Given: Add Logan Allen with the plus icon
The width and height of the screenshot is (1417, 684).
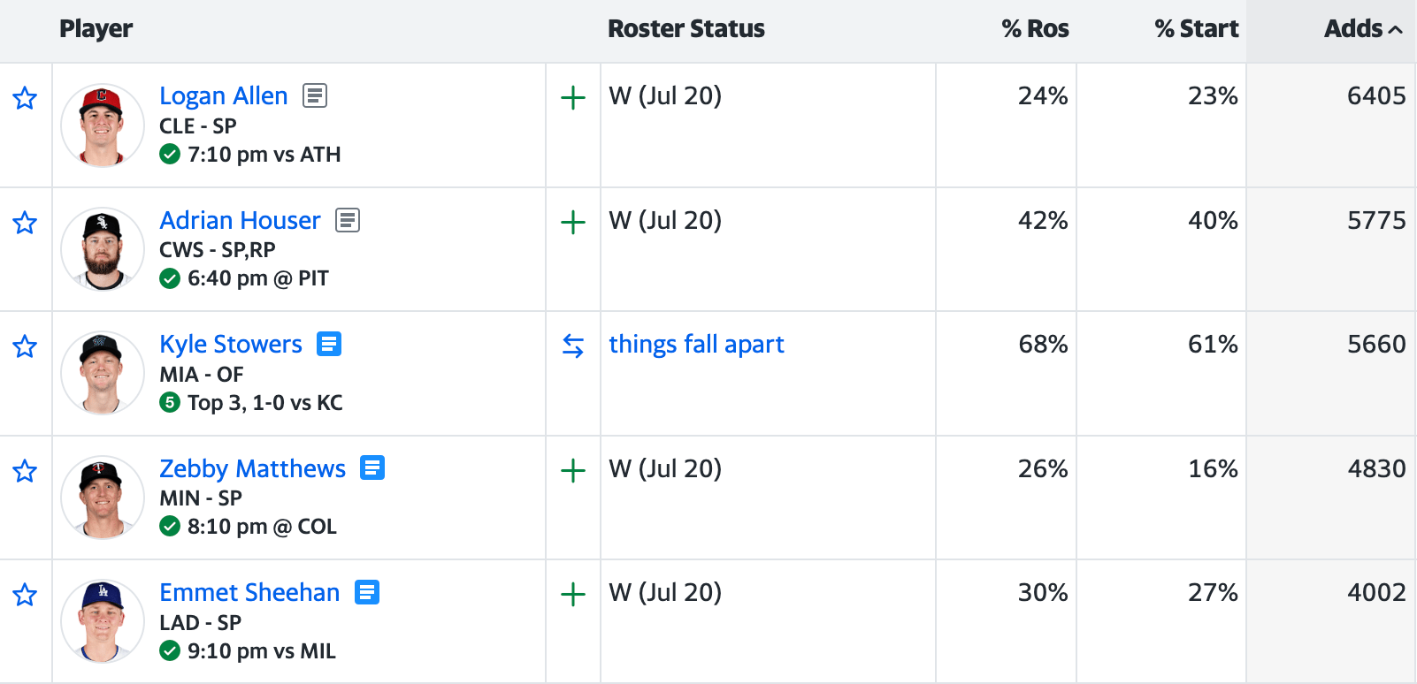Looking at the screenshot, I should point(573,97).
